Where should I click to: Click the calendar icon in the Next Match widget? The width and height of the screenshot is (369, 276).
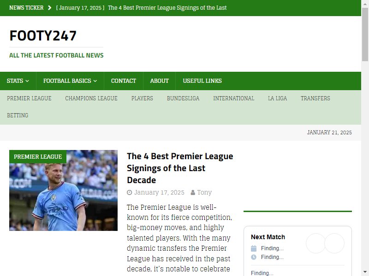pyautogui.click(x=254, y=248)
